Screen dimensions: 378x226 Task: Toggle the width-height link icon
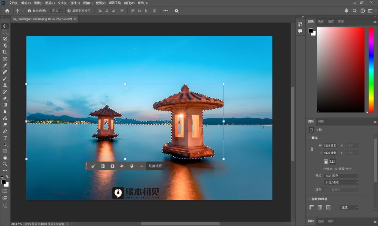(x=311, y=149)
